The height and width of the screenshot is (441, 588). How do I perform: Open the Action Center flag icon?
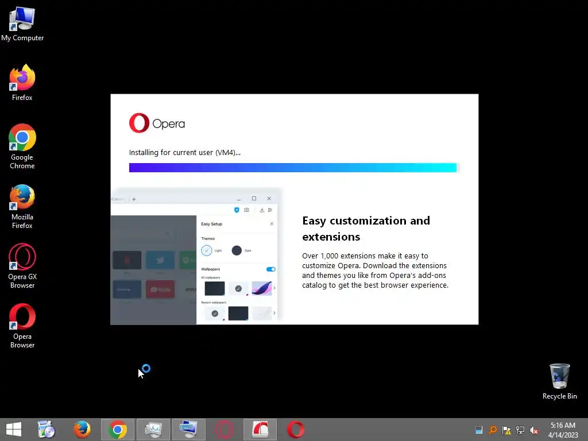pyautogui.click(x=506, y=430)
